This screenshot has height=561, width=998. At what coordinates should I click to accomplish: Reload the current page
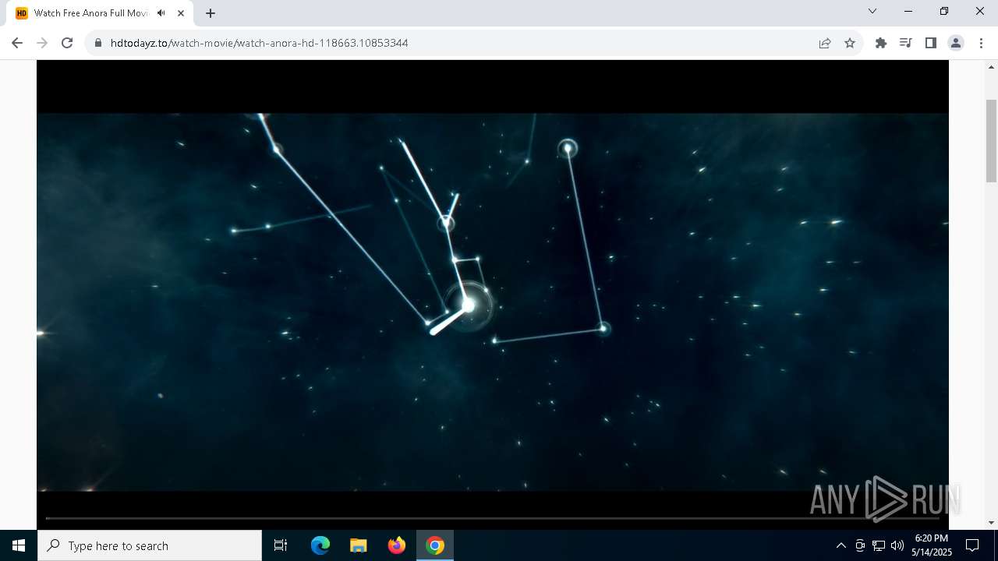click(x=67, y=43)
